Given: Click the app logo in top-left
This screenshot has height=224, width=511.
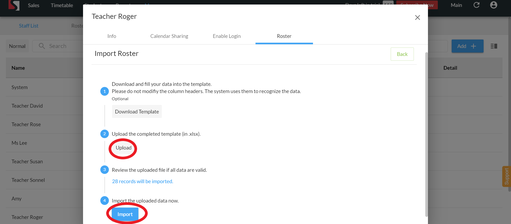Looking at the screenshot, I should 14,5.
